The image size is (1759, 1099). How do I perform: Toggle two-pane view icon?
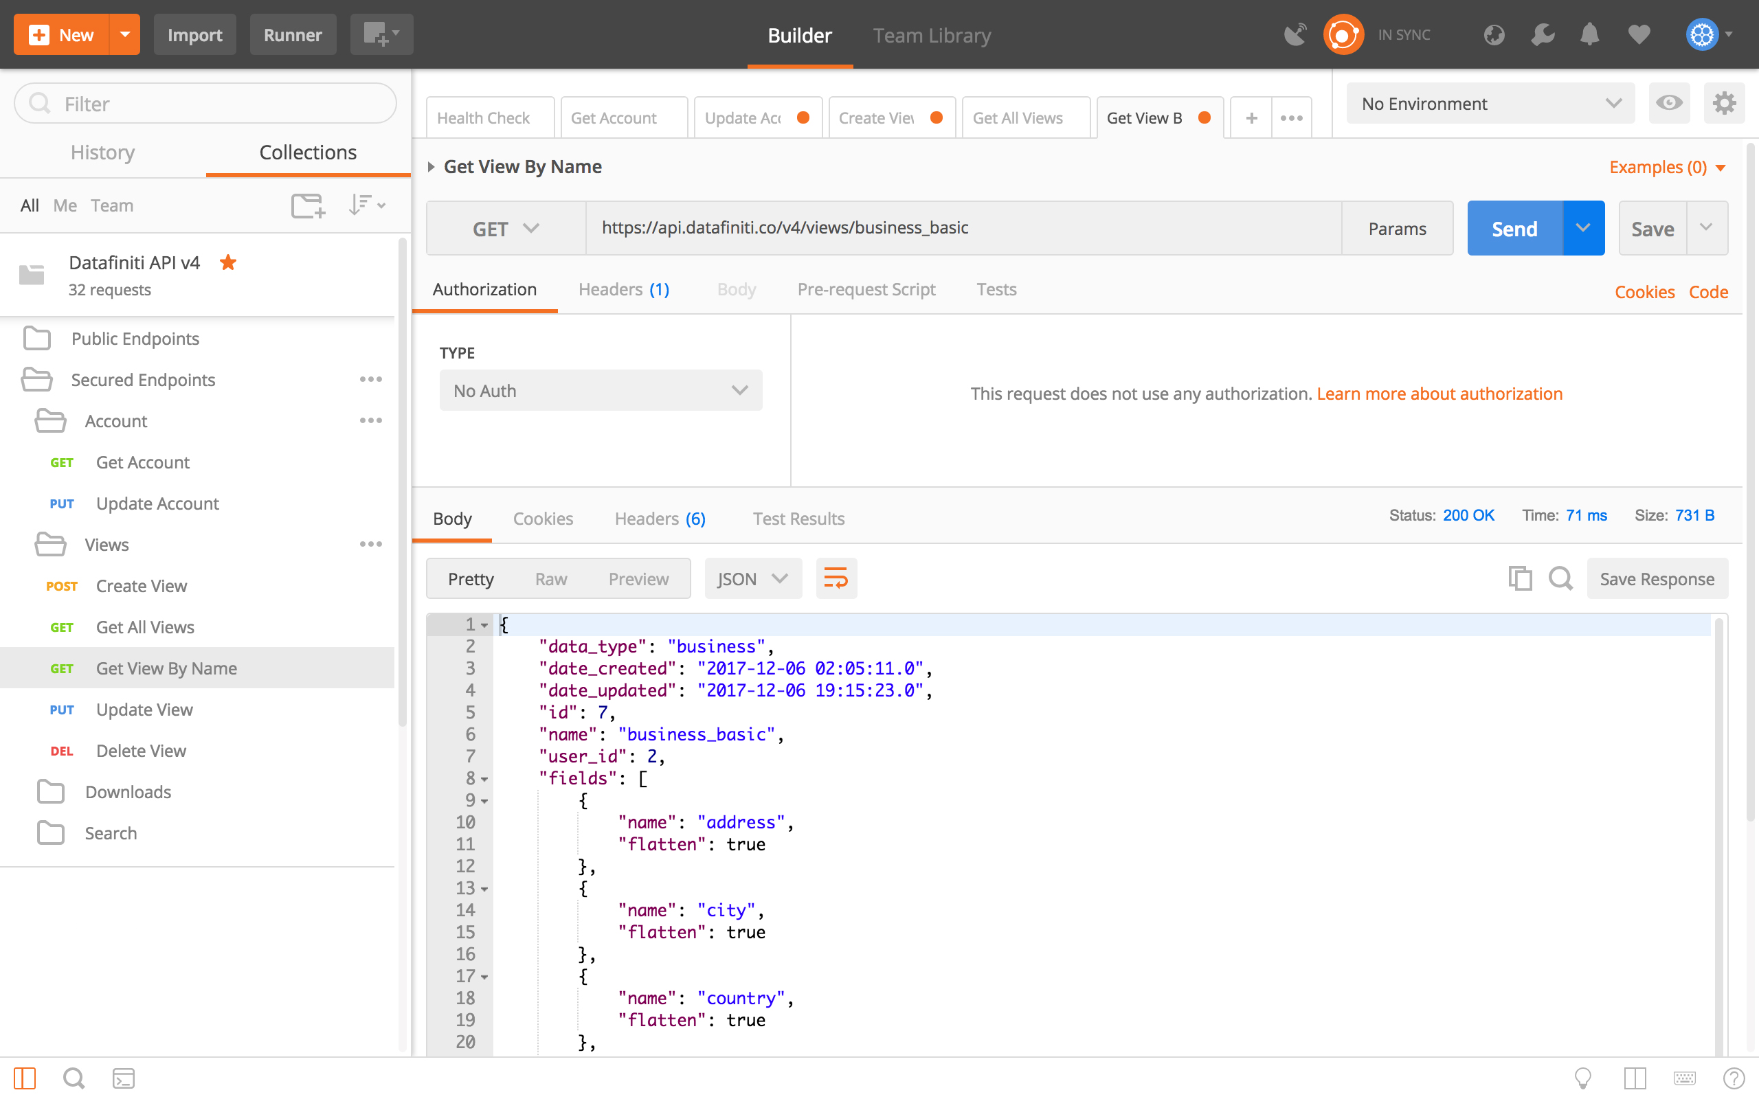point(1635,1078)
